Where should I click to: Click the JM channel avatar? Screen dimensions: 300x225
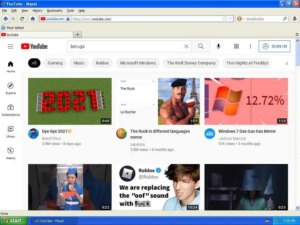click(x=210, y=134)
